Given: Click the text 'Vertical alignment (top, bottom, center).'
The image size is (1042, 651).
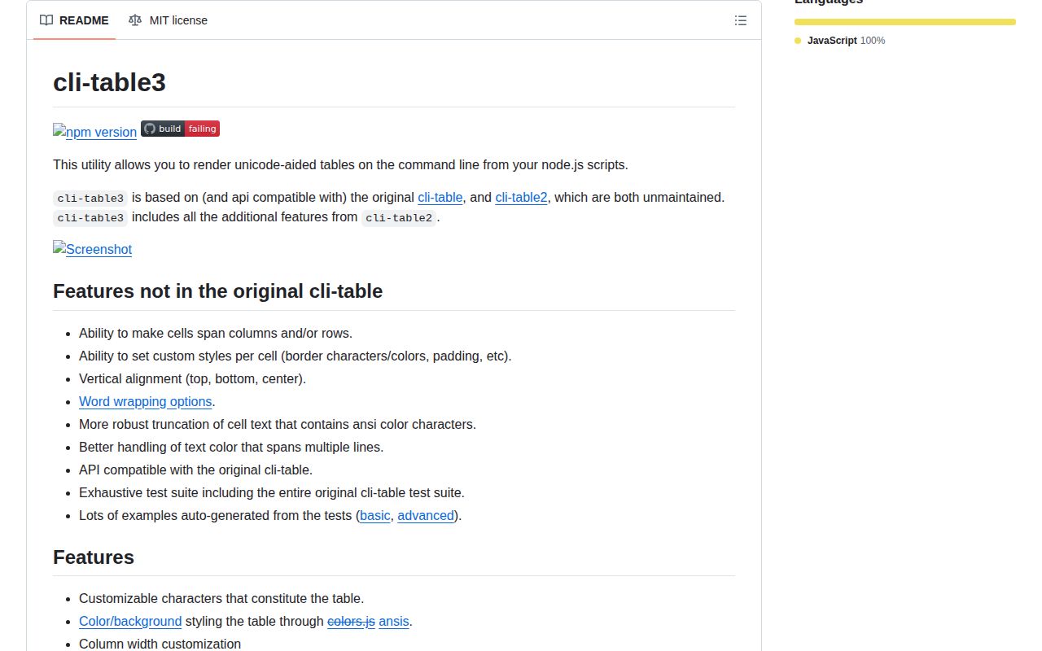Looking at the screenshot, I should [x=192, y=378].
